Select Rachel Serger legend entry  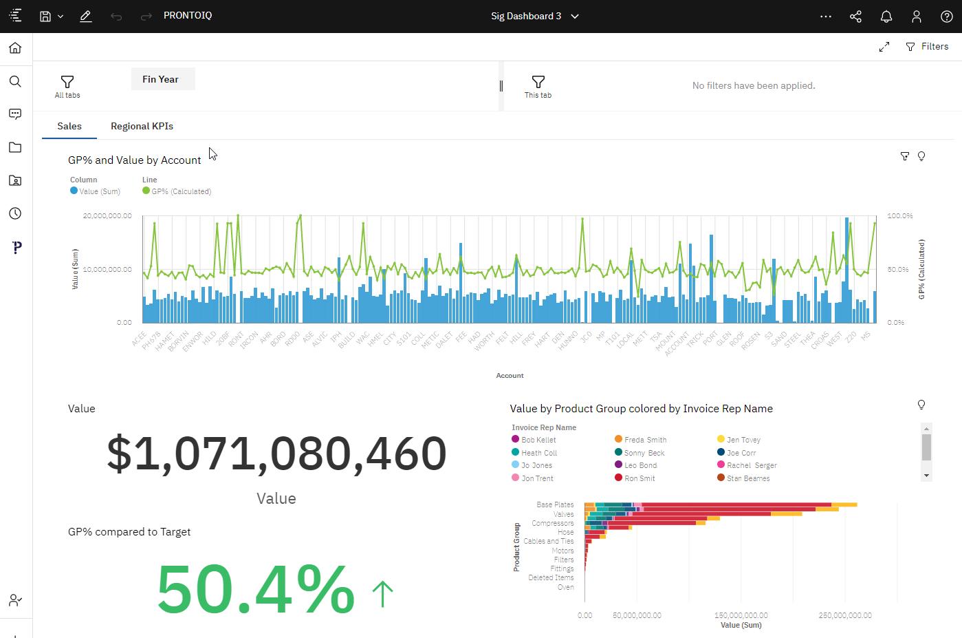[x=747, y=465]
